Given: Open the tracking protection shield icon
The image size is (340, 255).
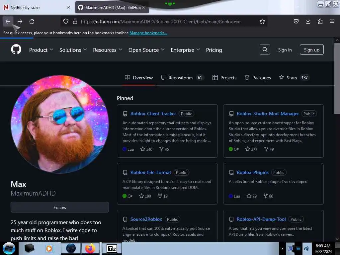Looking at the screenshot, I should (66, 21).
